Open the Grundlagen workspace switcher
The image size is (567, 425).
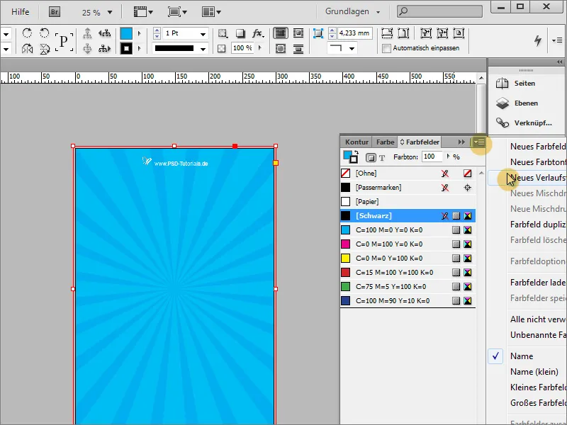[x=352, y=11]
